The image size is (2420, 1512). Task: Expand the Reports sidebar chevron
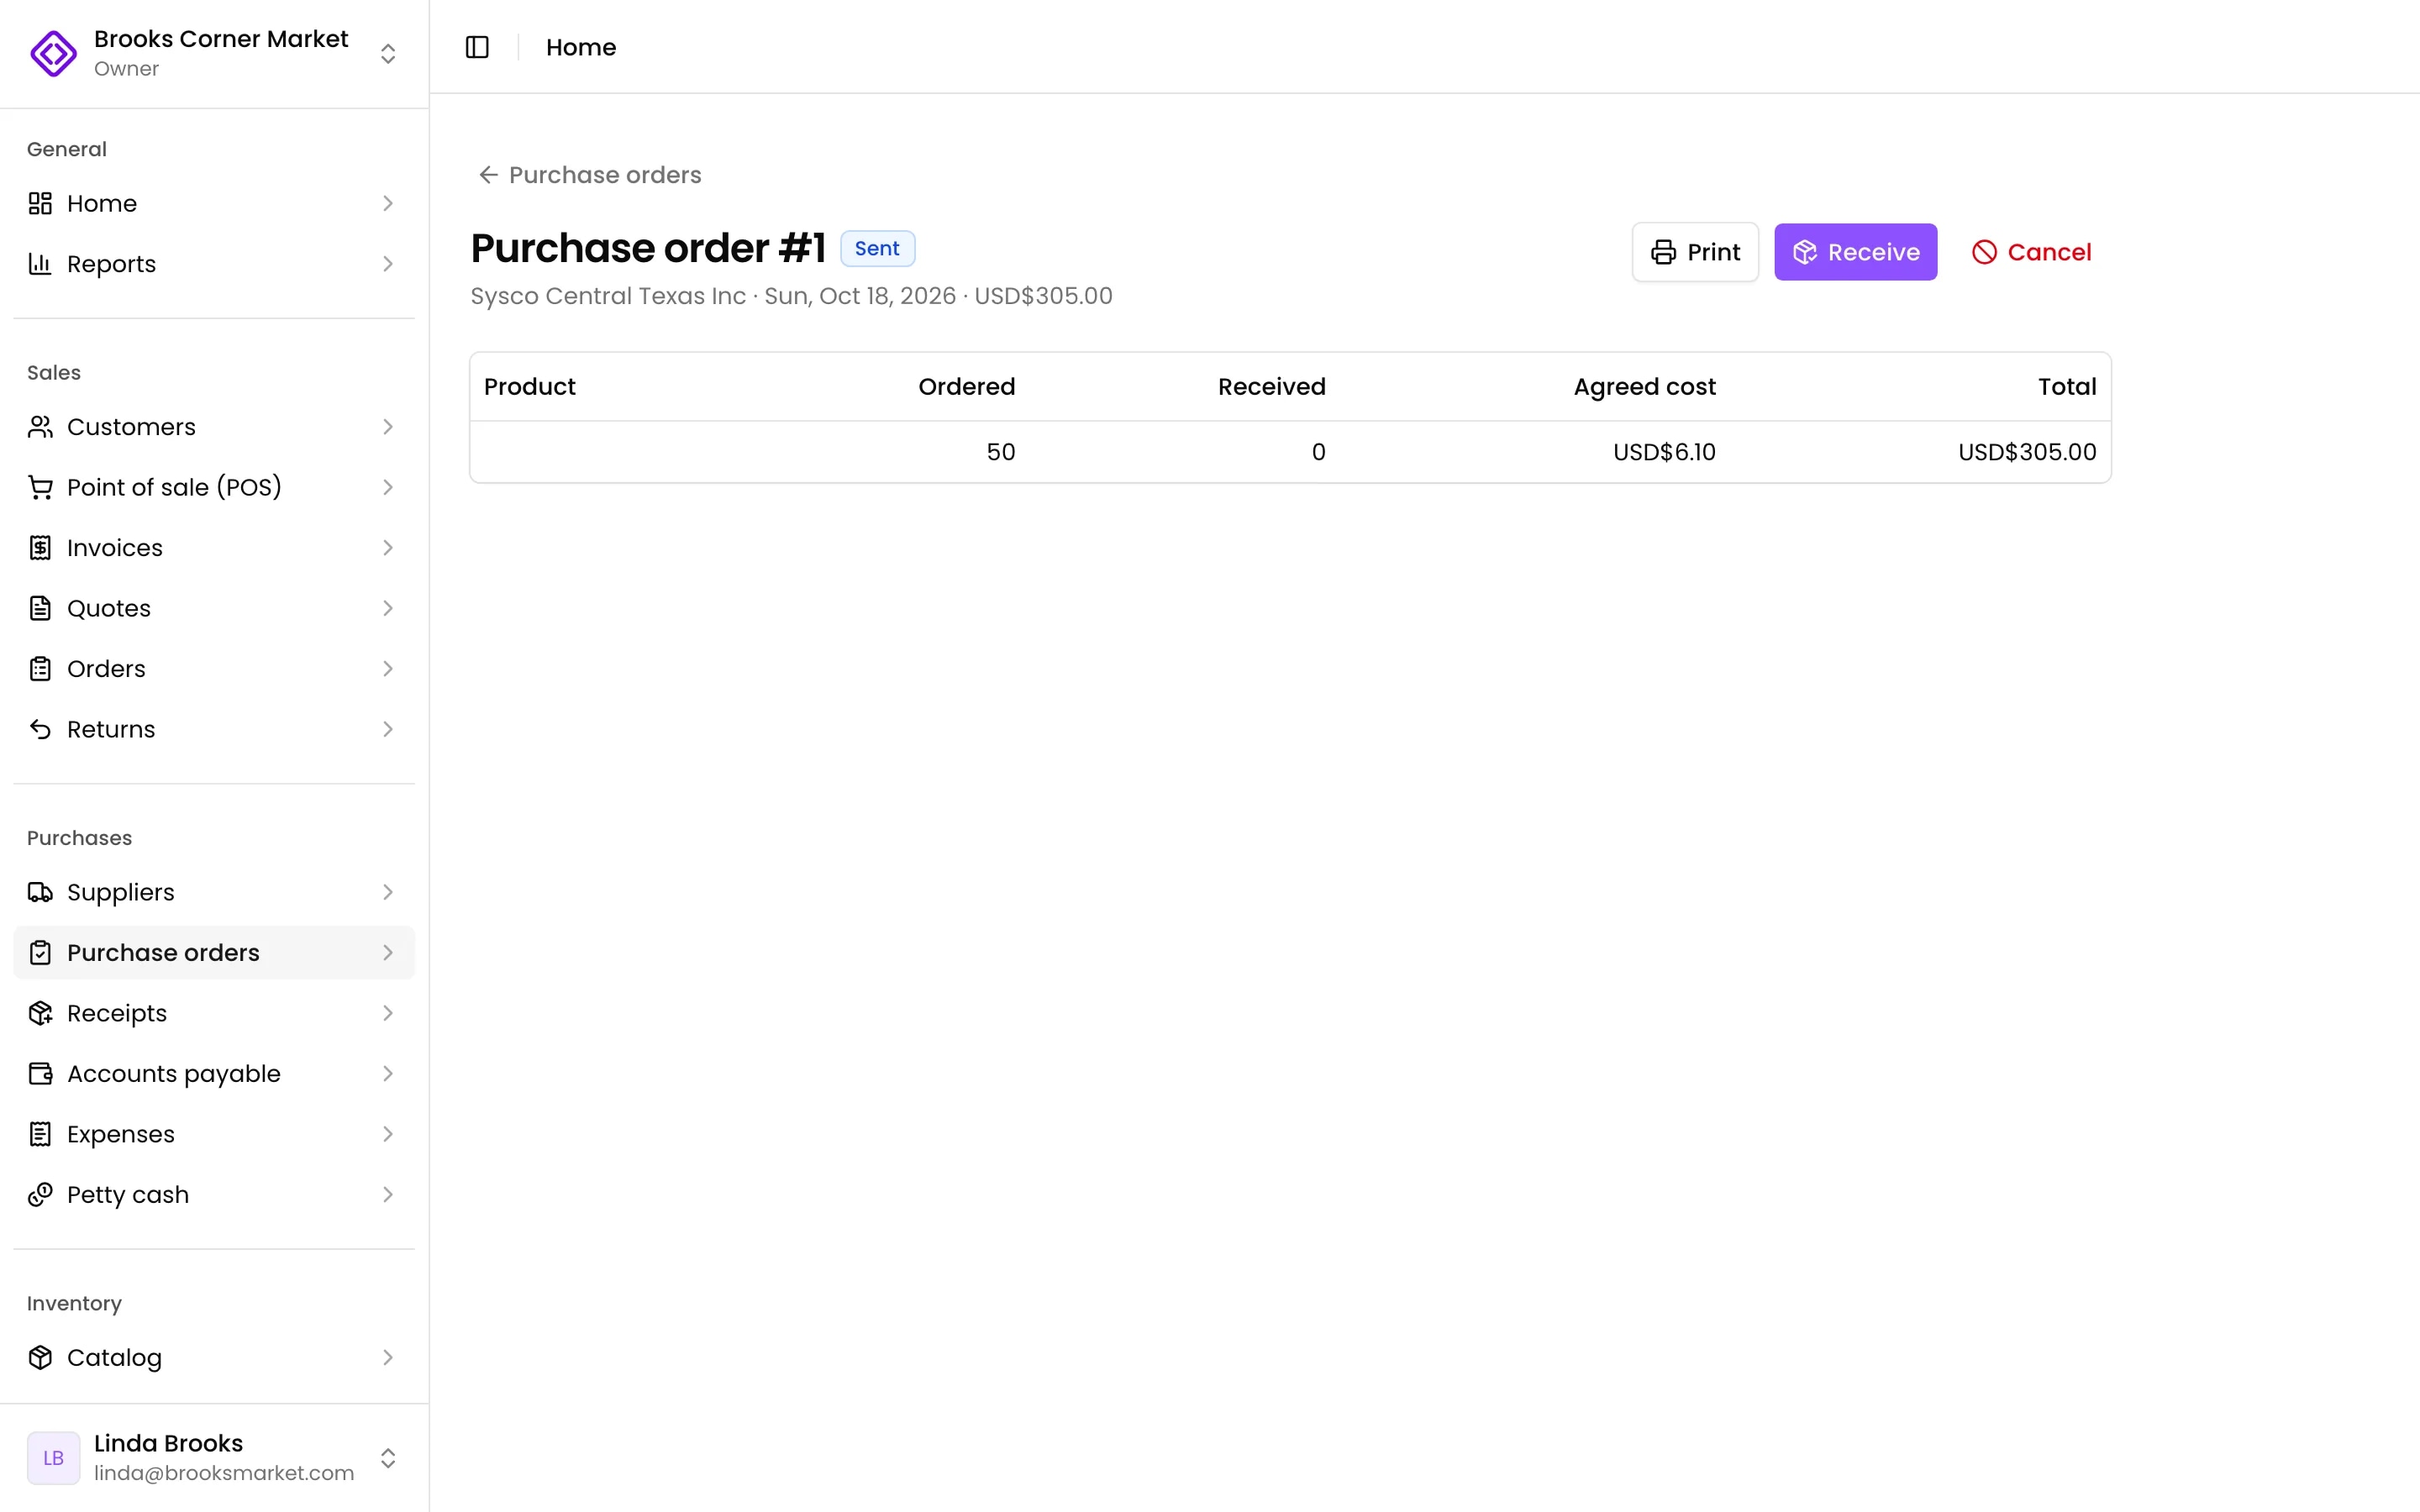click(388, 264)
